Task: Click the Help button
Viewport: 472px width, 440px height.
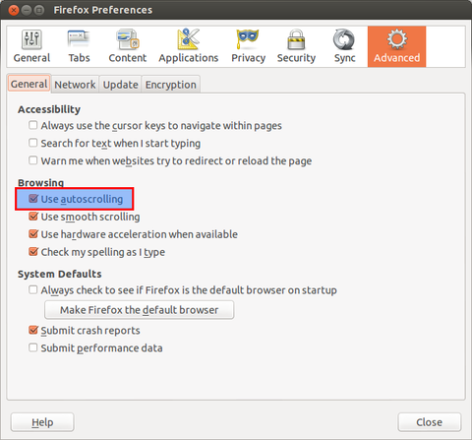Action: (42, 422)
